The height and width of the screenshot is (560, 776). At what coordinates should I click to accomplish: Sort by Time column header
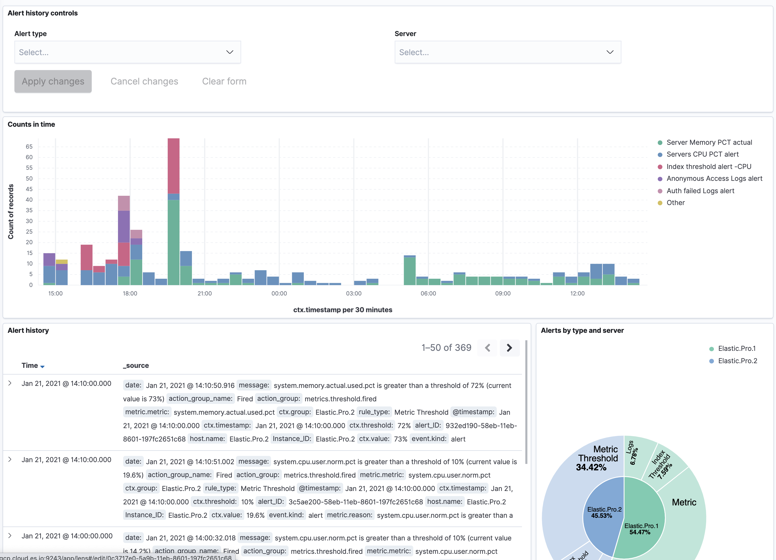[x=33, y=365]
